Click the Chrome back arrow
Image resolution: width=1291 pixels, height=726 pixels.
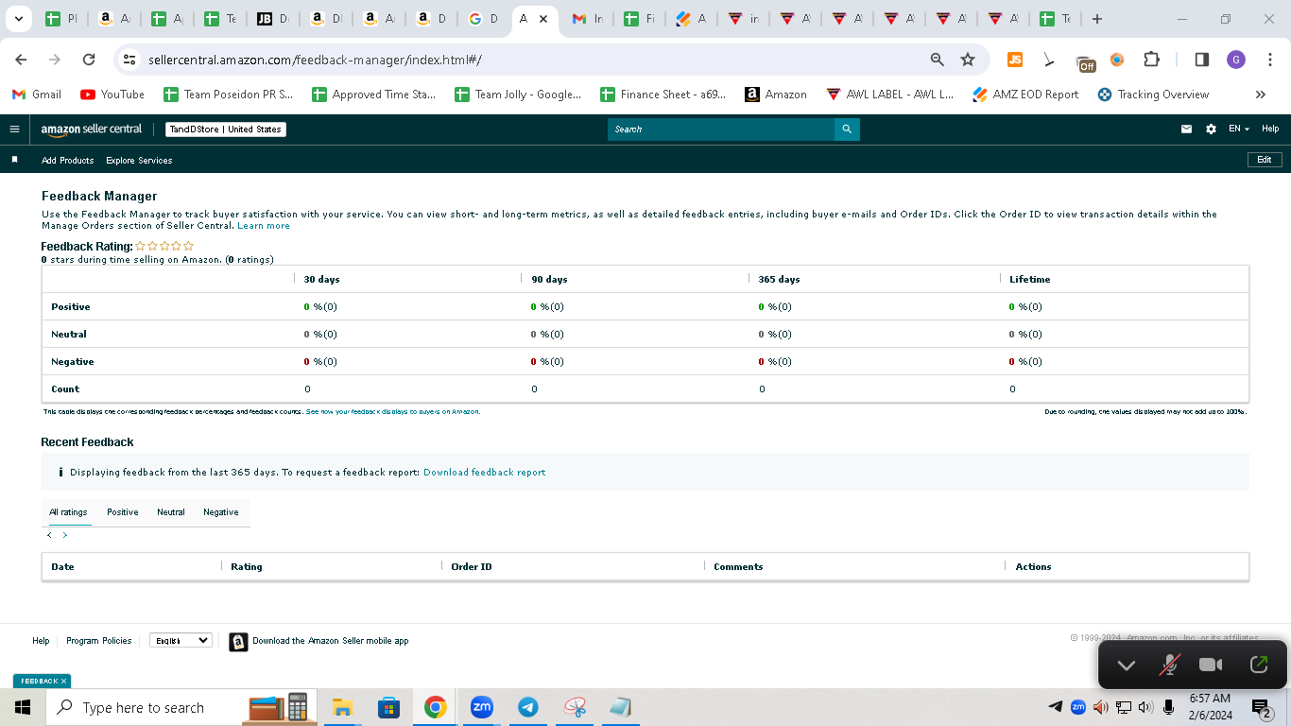[21, 60]
